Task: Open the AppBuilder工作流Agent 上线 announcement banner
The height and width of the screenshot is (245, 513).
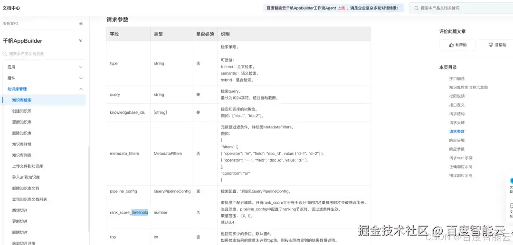Action: click(333, 8)
